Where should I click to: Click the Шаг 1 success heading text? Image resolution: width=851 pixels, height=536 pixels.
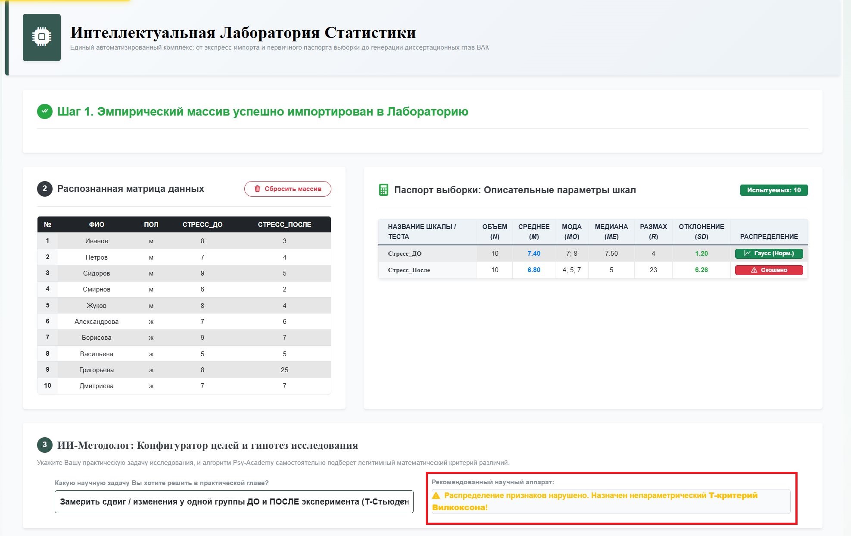[x=263, y=112]
